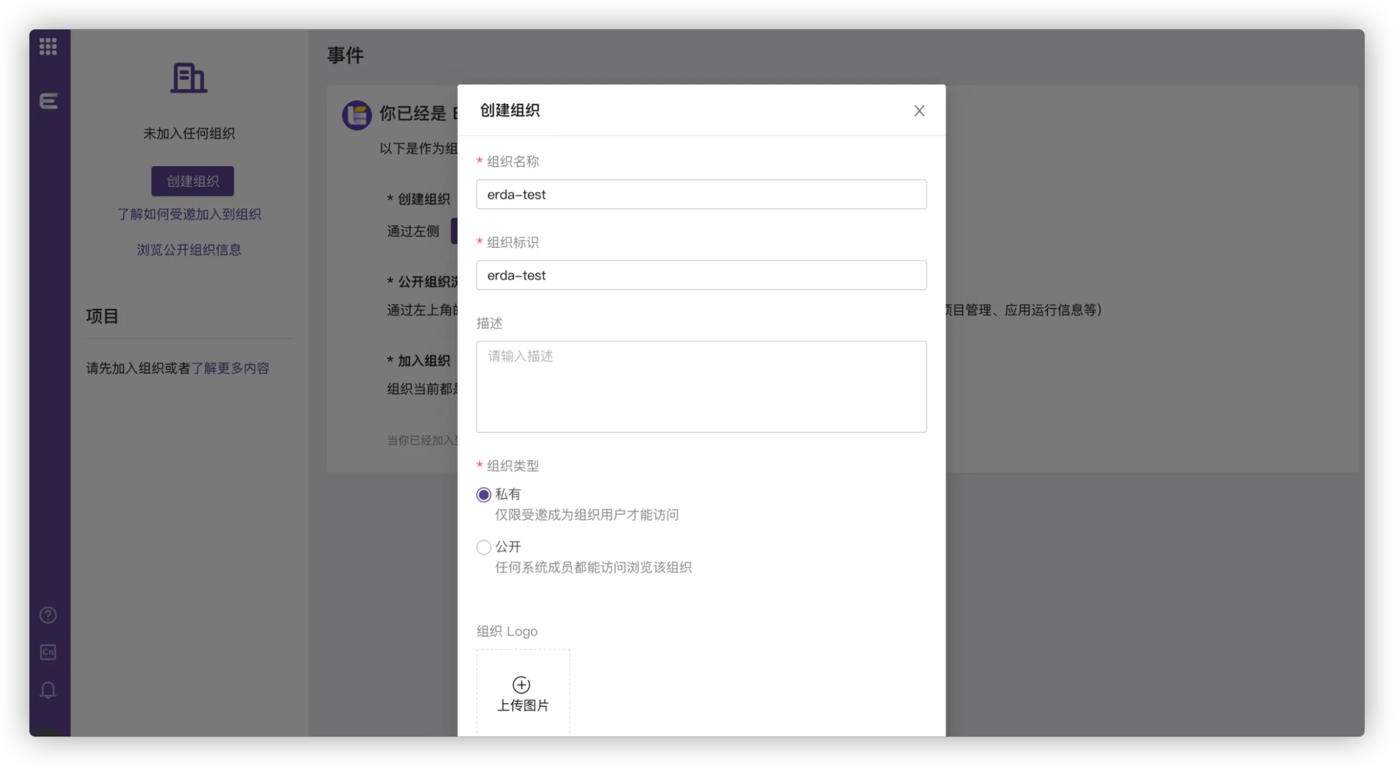The height and width of the screenshot is (766, 1394).
Task: Open notifications bell icon
Action: coord(48,690)
